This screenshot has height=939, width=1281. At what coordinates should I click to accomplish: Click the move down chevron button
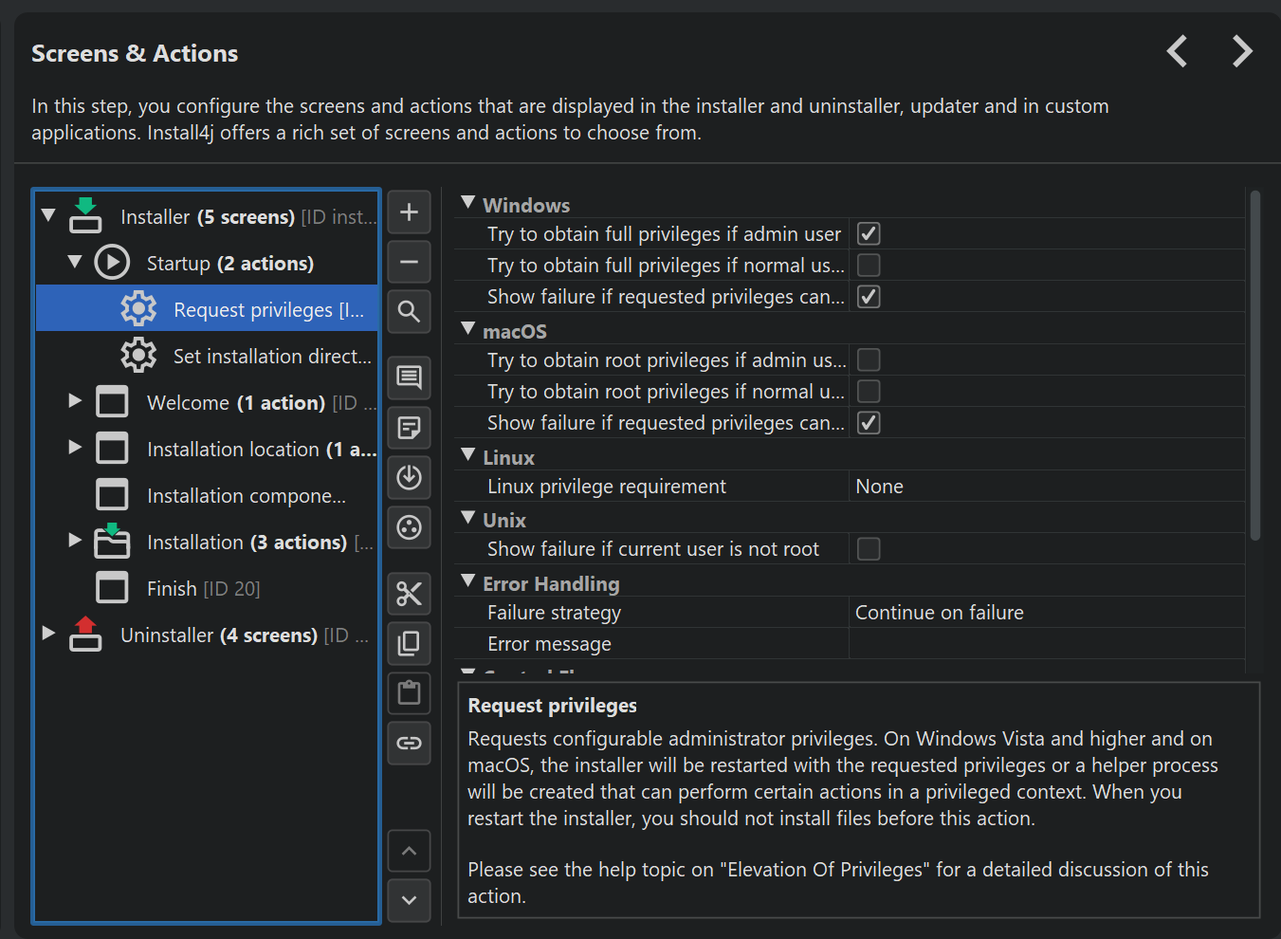tap(409, 900)
